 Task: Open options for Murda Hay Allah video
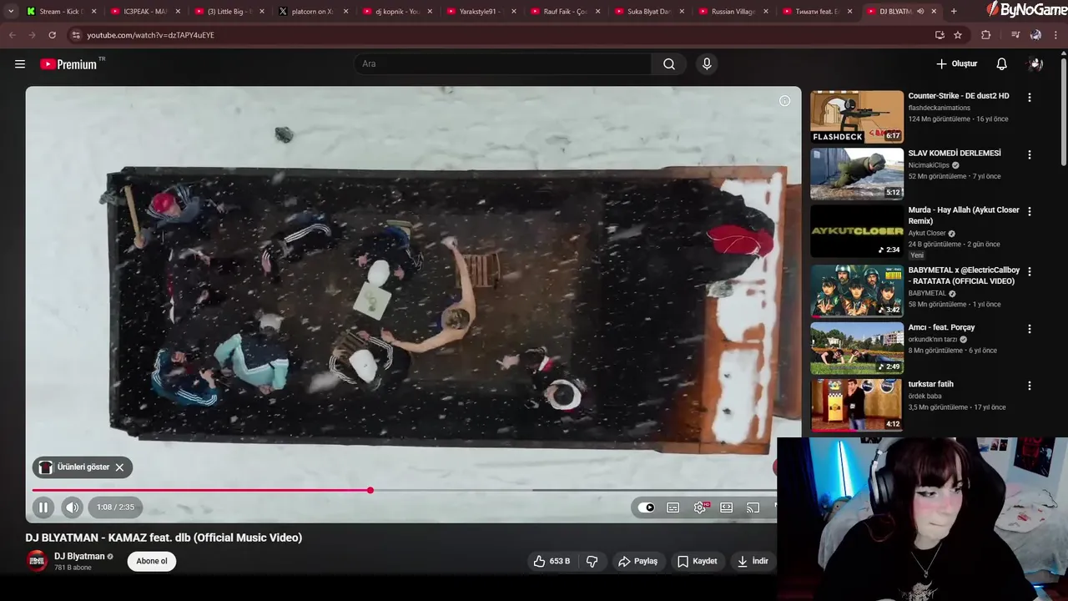pyautogui.click(x=1029, y=211)
